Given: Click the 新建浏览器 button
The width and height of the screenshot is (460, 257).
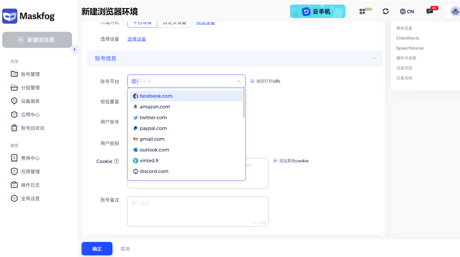Looking at the screenshot, I should point(37,40).
